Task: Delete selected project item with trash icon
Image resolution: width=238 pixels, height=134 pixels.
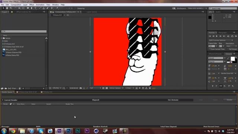Action: [20, 89]
